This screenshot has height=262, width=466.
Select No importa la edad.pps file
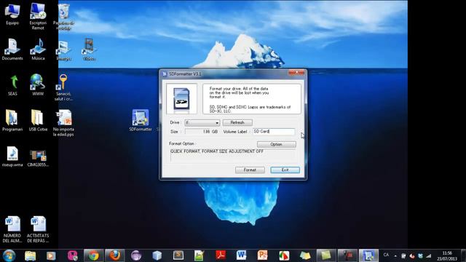coord(63,123)
